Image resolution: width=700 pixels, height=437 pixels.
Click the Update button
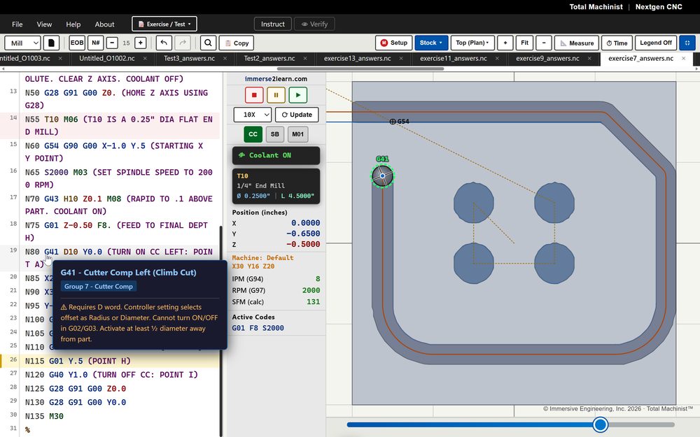pyautogui.click(x=297, y=115)
